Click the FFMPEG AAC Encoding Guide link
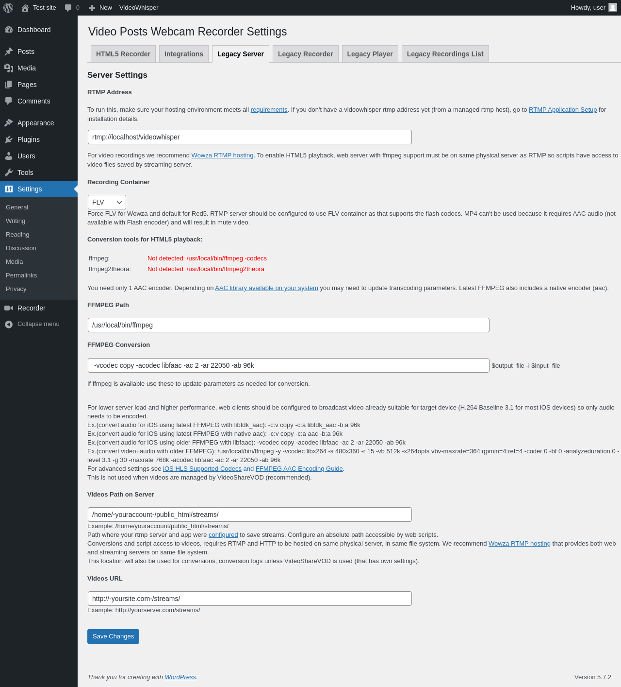 (x=299, y=469)
